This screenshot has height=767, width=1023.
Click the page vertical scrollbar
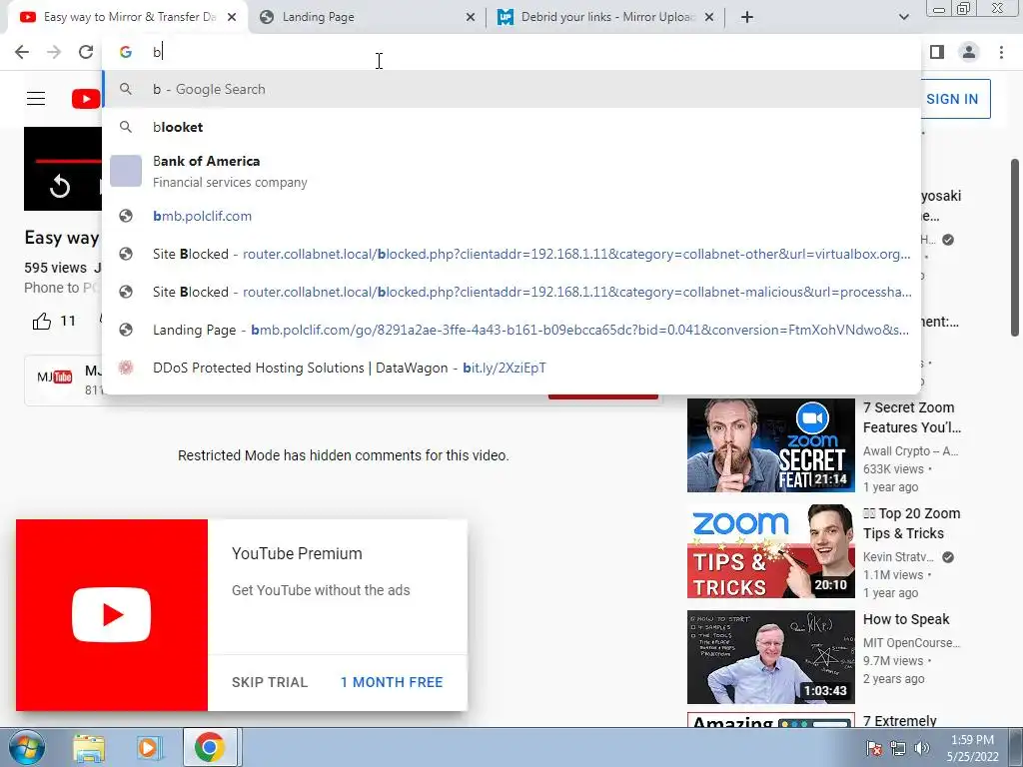coord(1016,248)
